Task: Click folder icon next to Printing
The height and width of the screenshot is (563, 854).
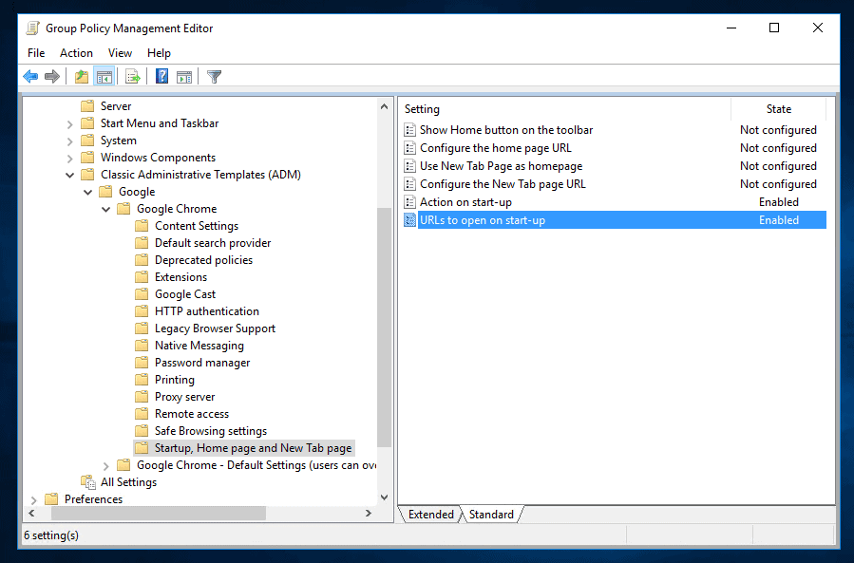Action: coord(142,380)
